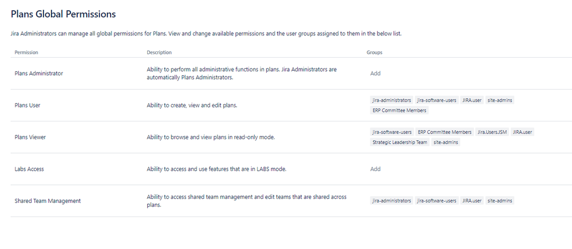Click site-admins tag in Plans User row
Screen dimensions: 572x249
tap(500, 100)
